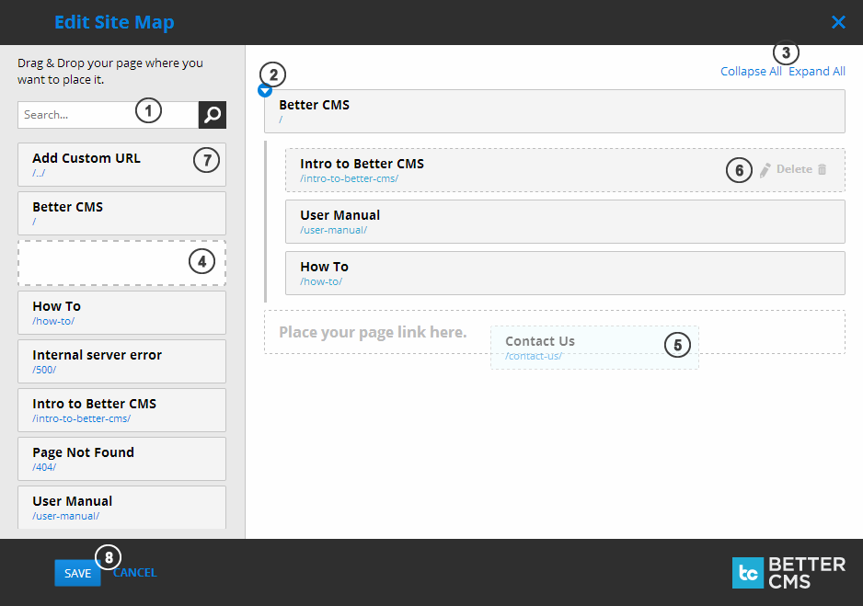Select Better CMS root node in sitemap
The image size is (863, 606).
555,111
